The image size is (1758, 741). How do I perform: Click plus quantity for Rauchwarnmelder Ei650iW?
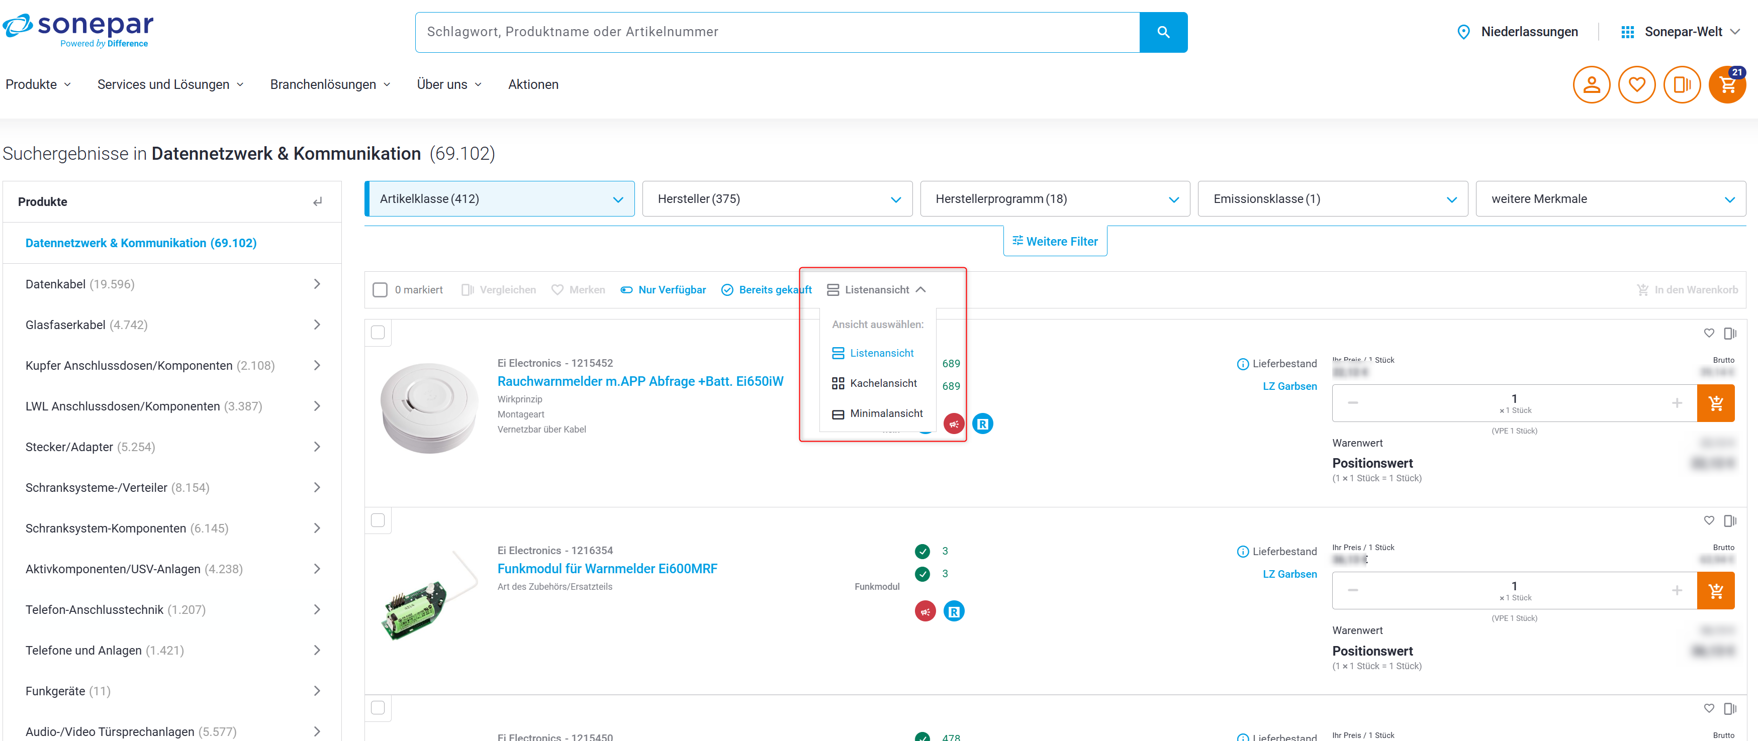coord(1676,403)
